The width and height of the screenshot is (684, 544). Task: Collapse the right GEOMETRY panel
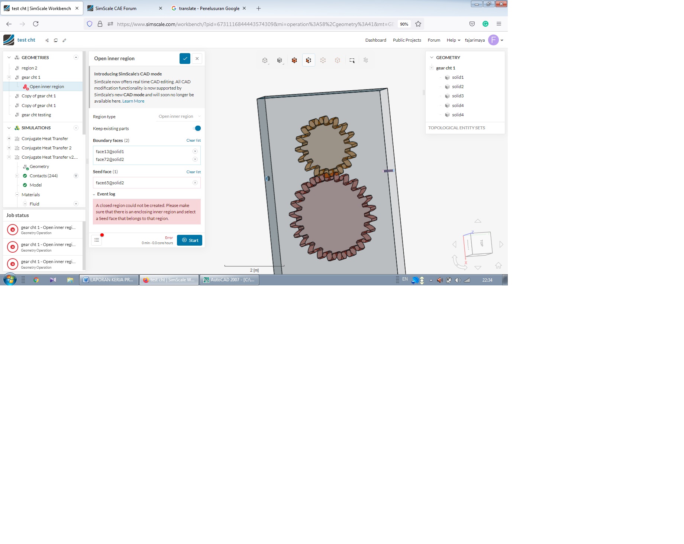[432, 58]
